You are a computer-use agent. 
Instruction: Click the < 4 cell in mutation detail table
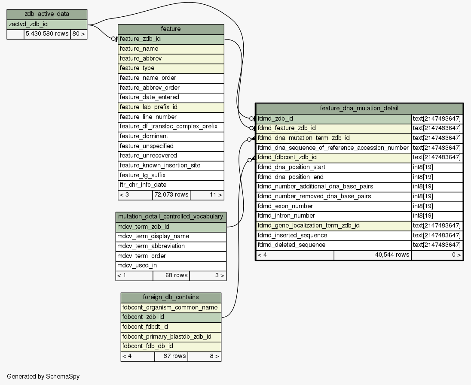(295, 255)
